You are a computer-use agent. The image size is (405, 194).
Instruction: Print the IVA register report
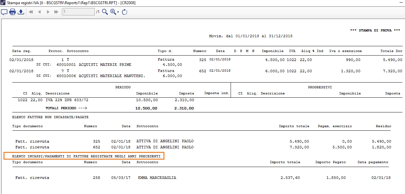point(13,12)
